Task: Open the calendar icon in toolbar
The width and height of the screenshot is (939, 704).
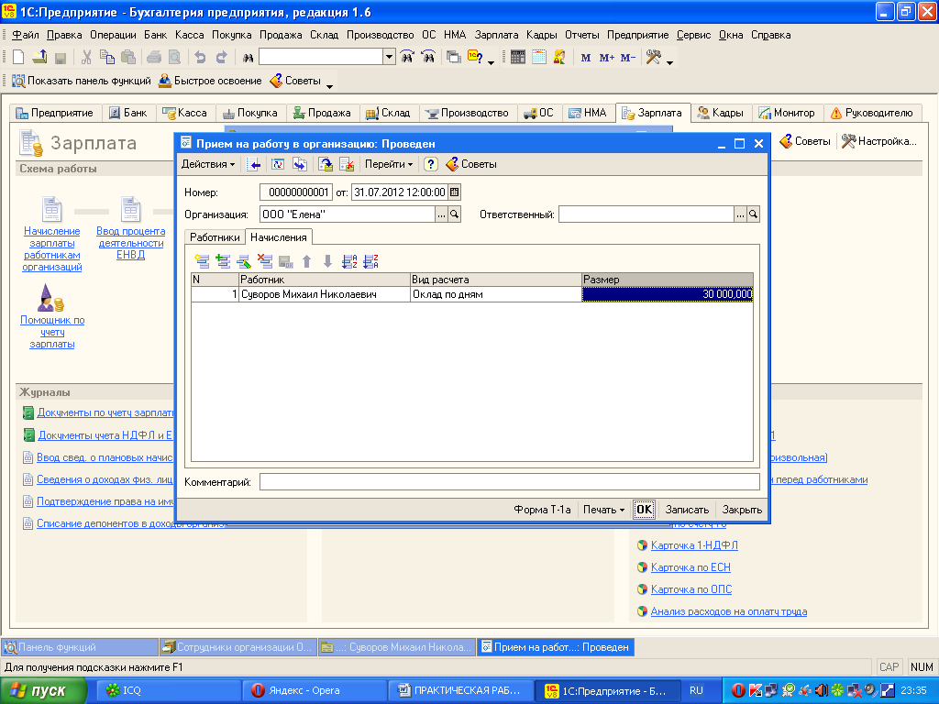Action: (x=539, y=58)
